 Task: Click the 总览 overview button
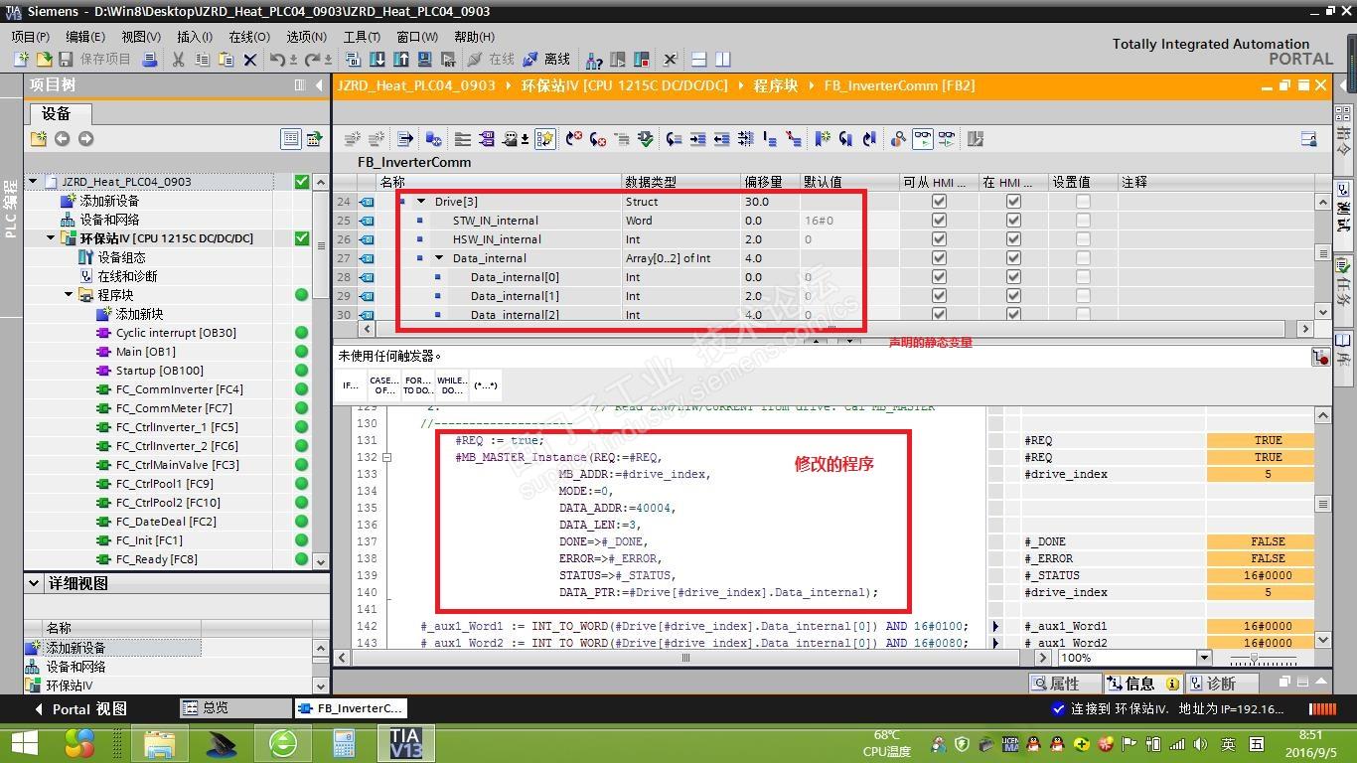(236, 708)
